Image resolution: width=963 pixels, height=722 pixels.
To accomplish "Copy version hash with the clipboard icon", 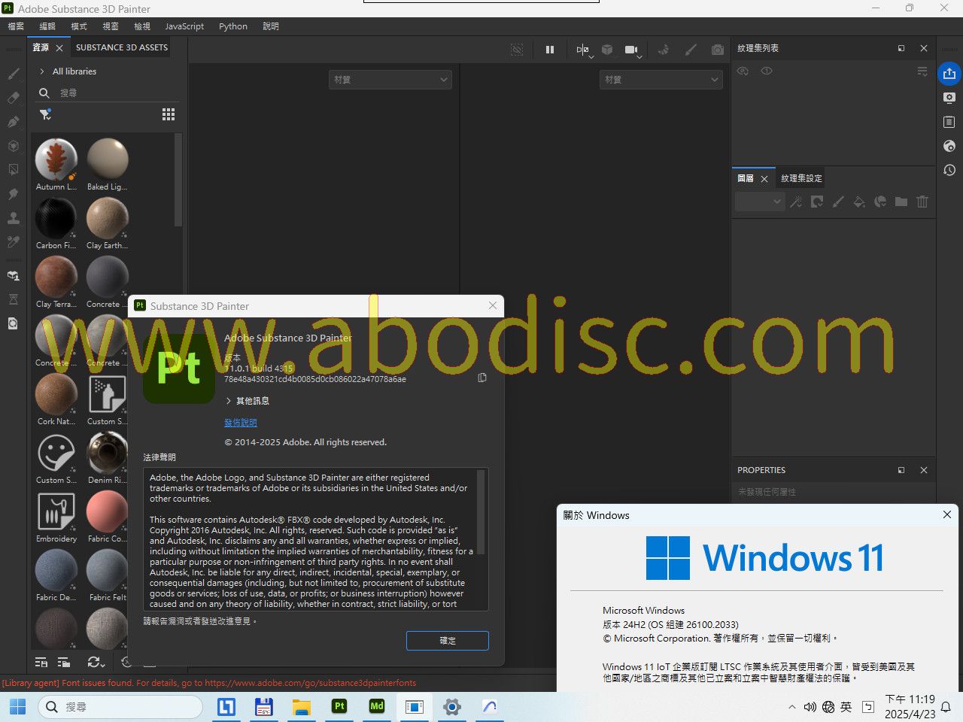I will point(482,378).
